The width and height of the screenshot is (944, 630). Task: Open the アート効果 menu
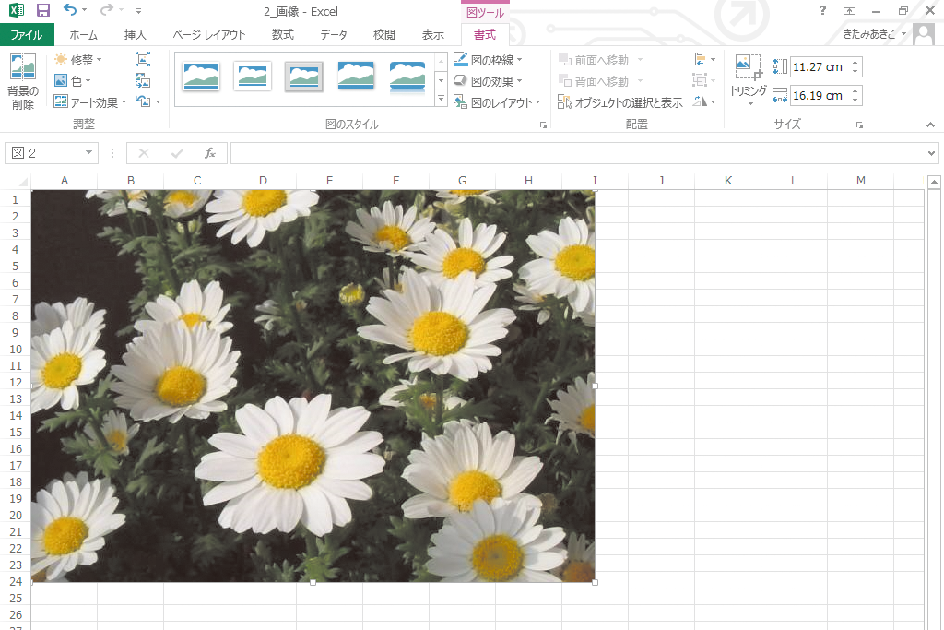coord(90,101)
